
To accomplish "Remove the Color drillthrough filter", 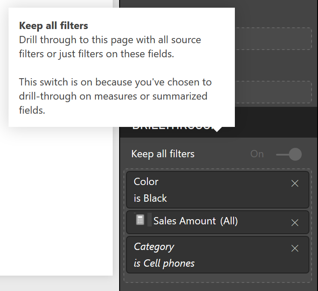I will pyautogui.click(x=295, y=184).
